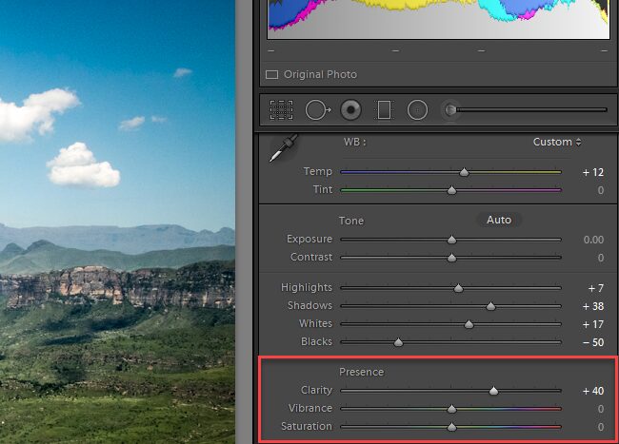Click the Presence section label
Viewport: 619px width, 444px height.
pyautogui.click(x=361, y=372)
